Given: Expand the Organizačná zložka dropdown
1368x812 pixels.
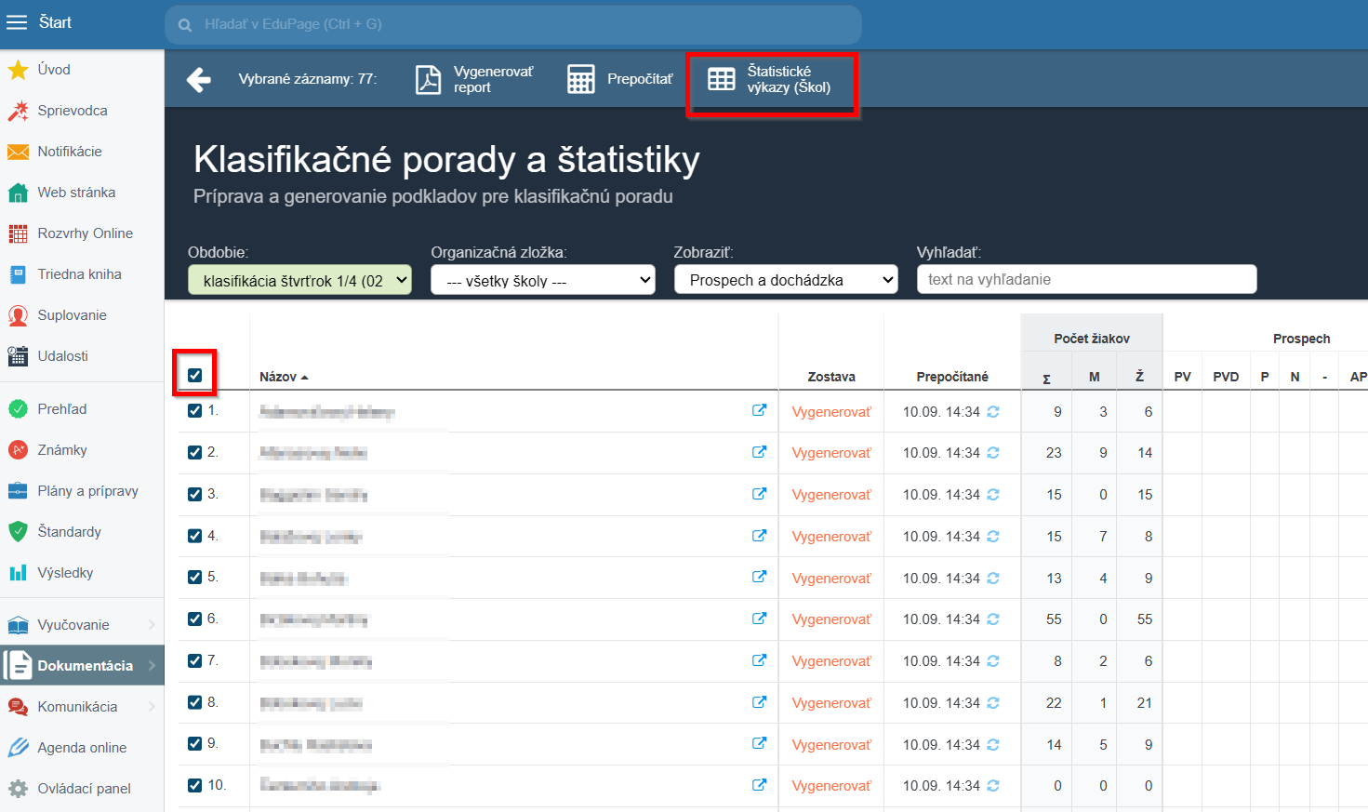Looking at the screenshot, I should pyautogui.click(x=542, y=280).
